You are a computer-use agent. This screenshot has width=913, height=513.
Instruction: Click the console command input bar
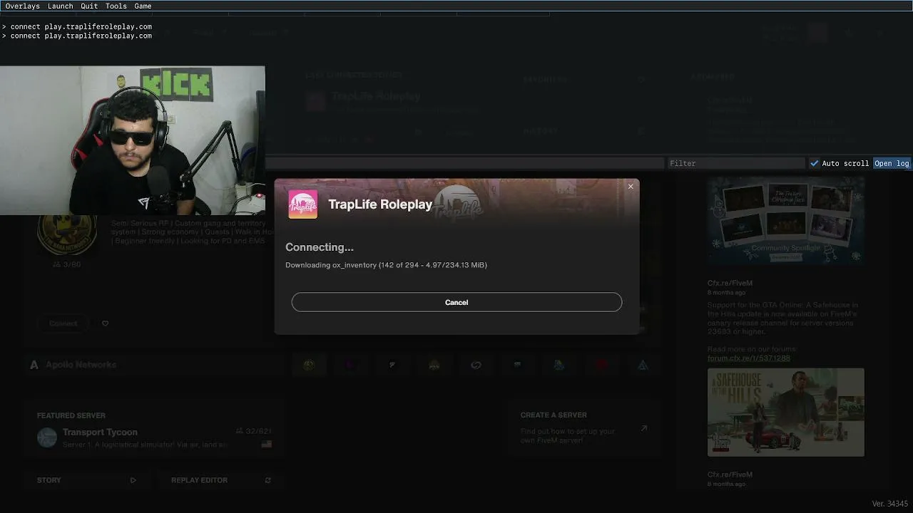click(464, 163)
